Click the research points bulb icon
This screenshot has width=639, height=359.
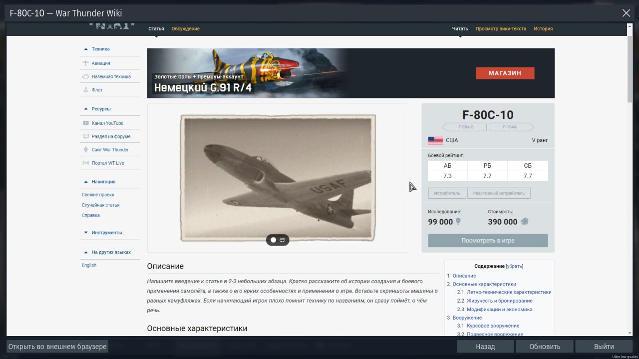point(458,222)
